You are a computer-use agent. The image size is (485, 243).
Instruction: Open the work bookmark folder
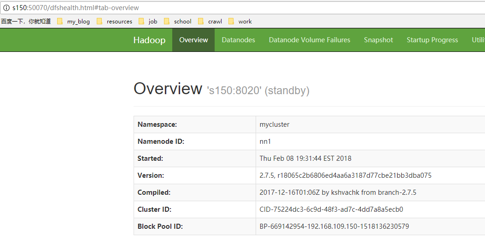(240, 21)
